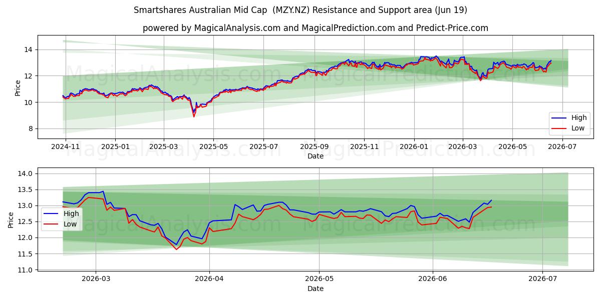Click the '13.0' y-axis tick on bottom chart
Image resolution: width=601 pixels, height=300 pixels.
pyautogui.click(x=26, y=205)
